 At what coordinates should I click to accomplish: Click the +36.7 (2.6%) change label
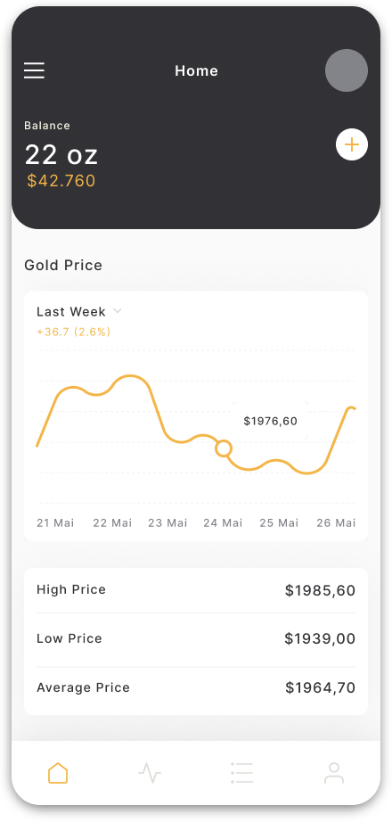[x=73, y=332]
